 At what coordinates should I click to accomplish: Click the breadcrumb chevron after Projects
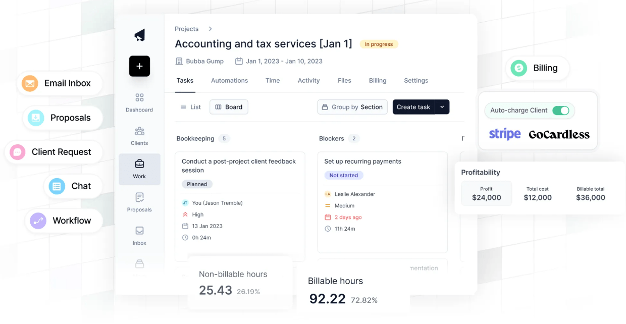211,29
